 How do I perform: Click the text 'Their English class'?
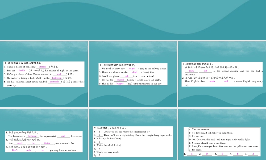click(x=195, y=81)
